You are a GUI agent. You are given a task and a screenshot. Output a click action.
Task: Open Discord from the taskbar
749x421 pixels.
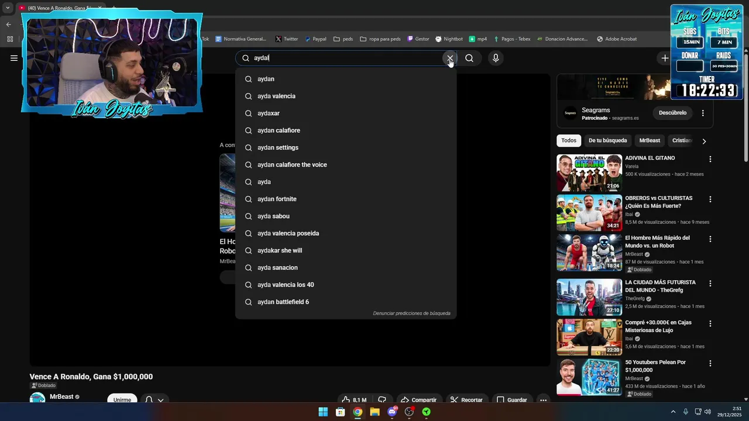pos(392,412)
